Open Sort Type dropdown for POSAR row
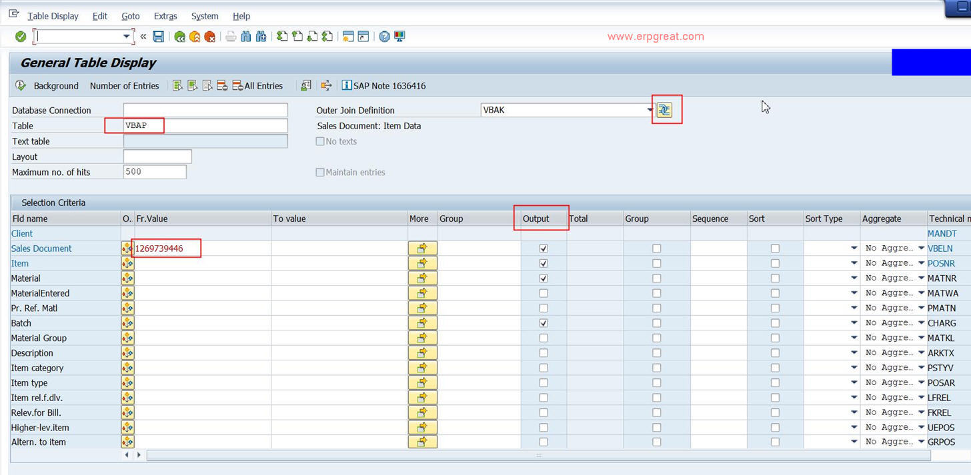The height and width of the screenshot is (475, 971). click(x=854, y=382)
